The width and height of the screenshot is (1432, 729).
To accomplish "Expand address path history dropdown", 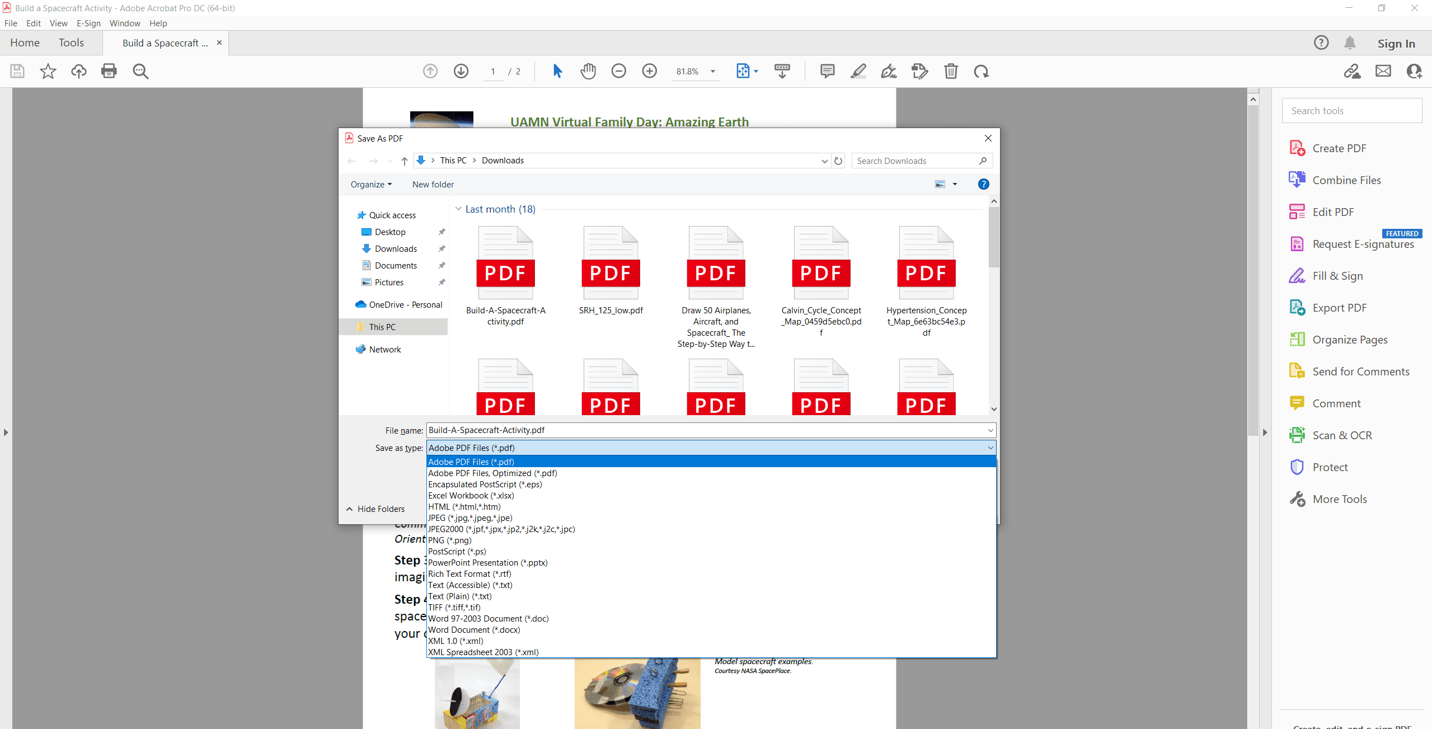I will click(x=824, y=161).
